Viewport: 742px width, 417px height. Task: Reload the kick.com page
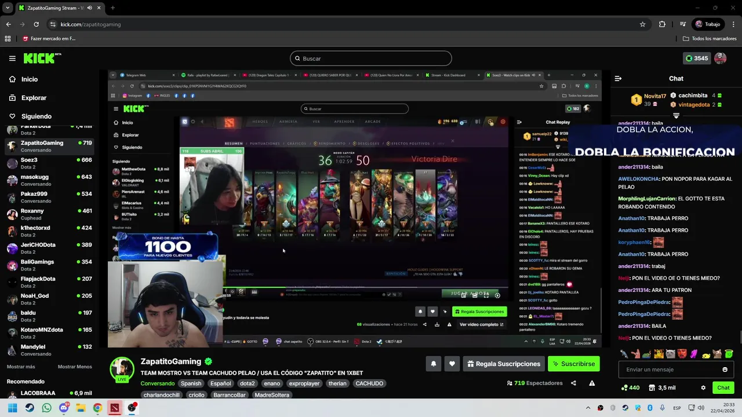(x=36, y=24)
